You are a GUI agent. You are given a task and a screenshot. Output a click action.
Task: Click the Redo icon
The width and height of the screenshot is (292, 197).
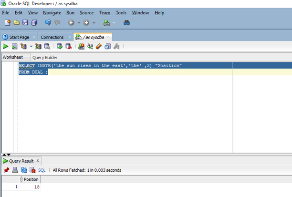tap(57, 22)
